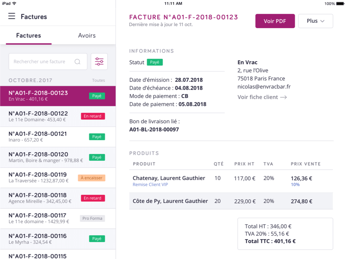Viewport: 346px width, 259px height.
Task: Open the Toutes filter next to Octobre
Action: point(98,80)
